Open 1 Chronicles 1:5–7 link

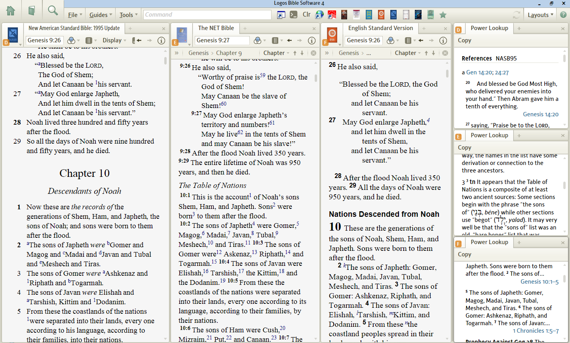point(536,331)
